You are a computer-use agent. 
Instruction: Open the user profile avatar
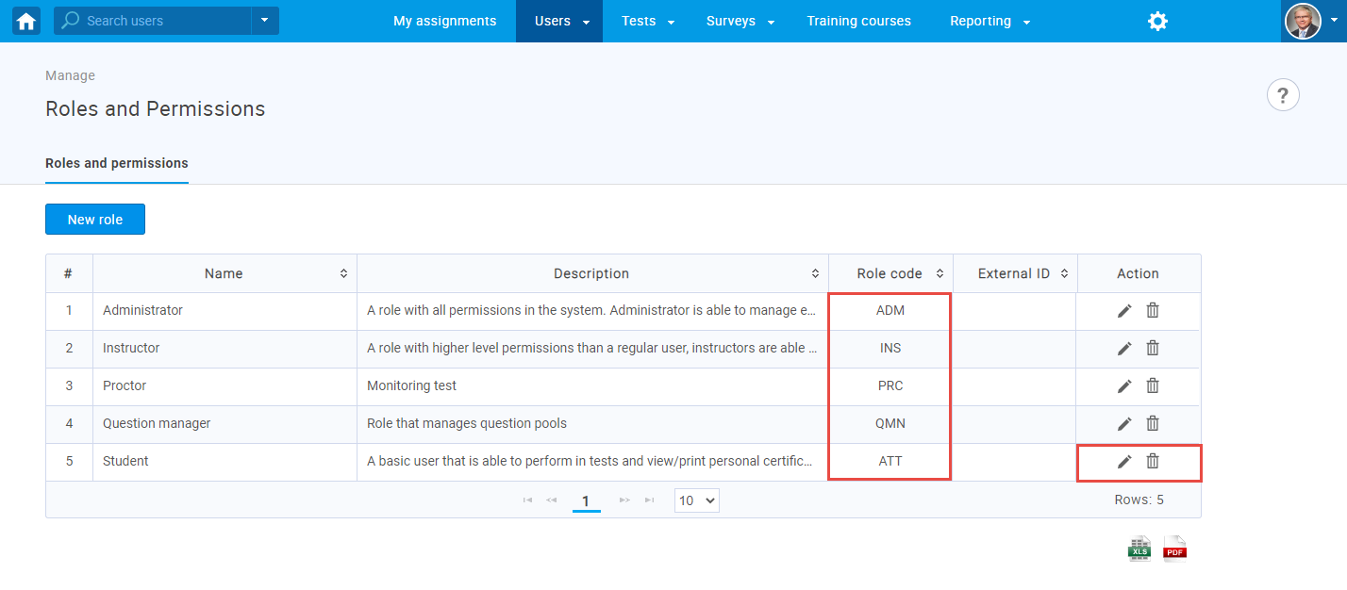tap(1303, 21)
